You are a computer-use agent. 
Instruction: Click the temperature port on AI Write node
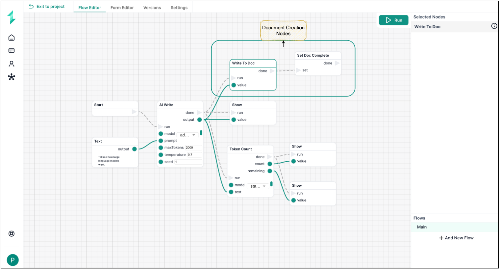coord(161,155)
